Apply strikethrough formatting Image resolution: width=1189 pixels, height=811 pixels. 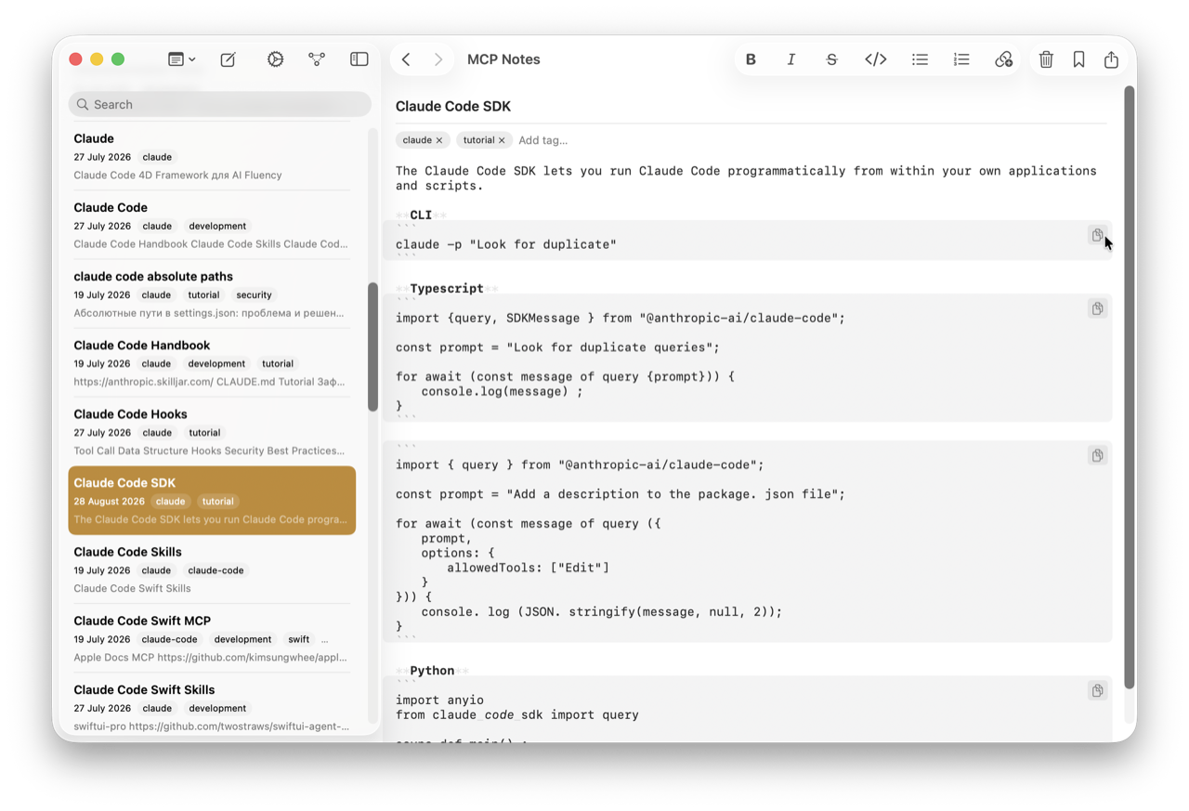(831, 59)
